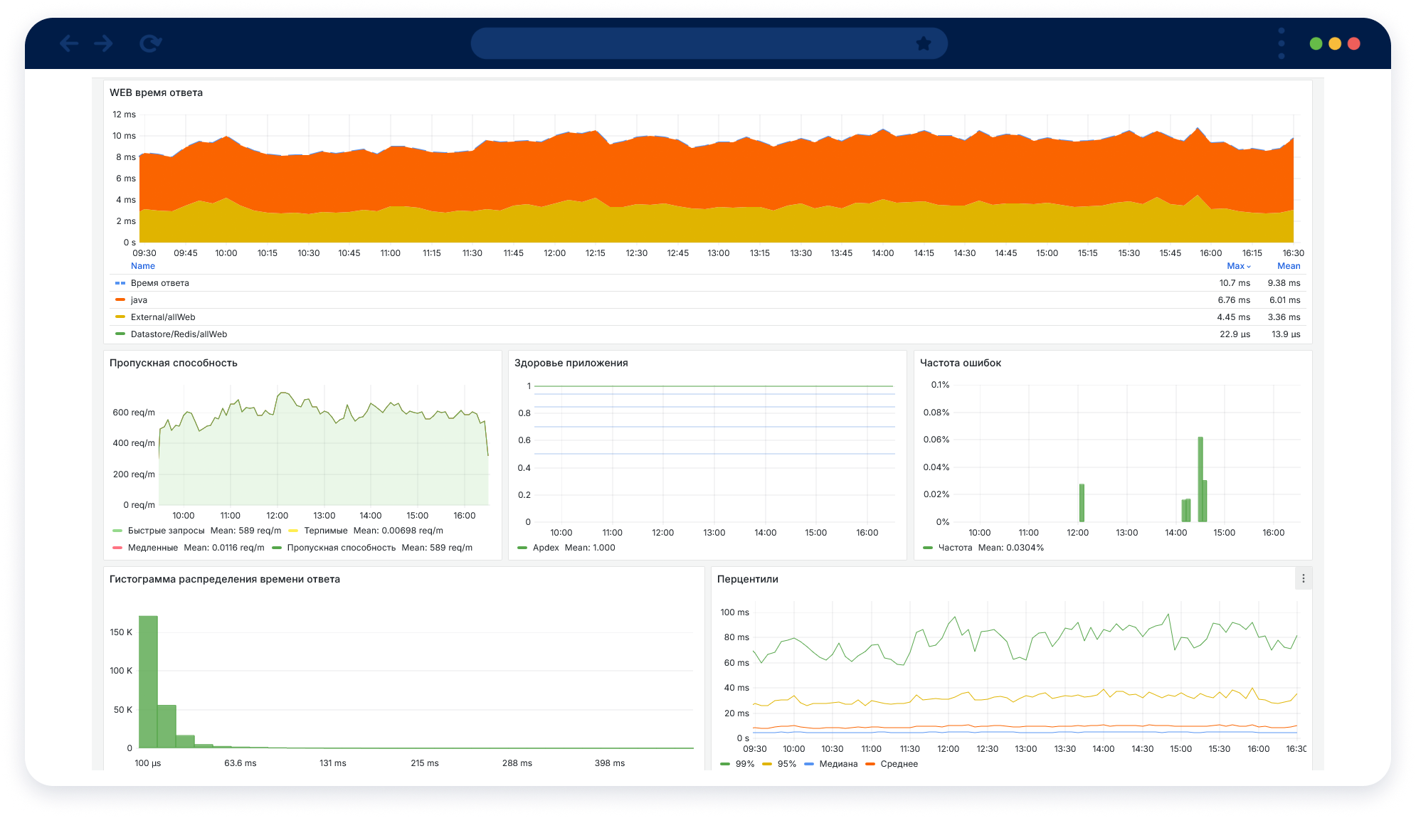Click the 6.01 ms java Mean value
The height and width of the screenshot is (818, 1416).
[x=1284, y=300]
